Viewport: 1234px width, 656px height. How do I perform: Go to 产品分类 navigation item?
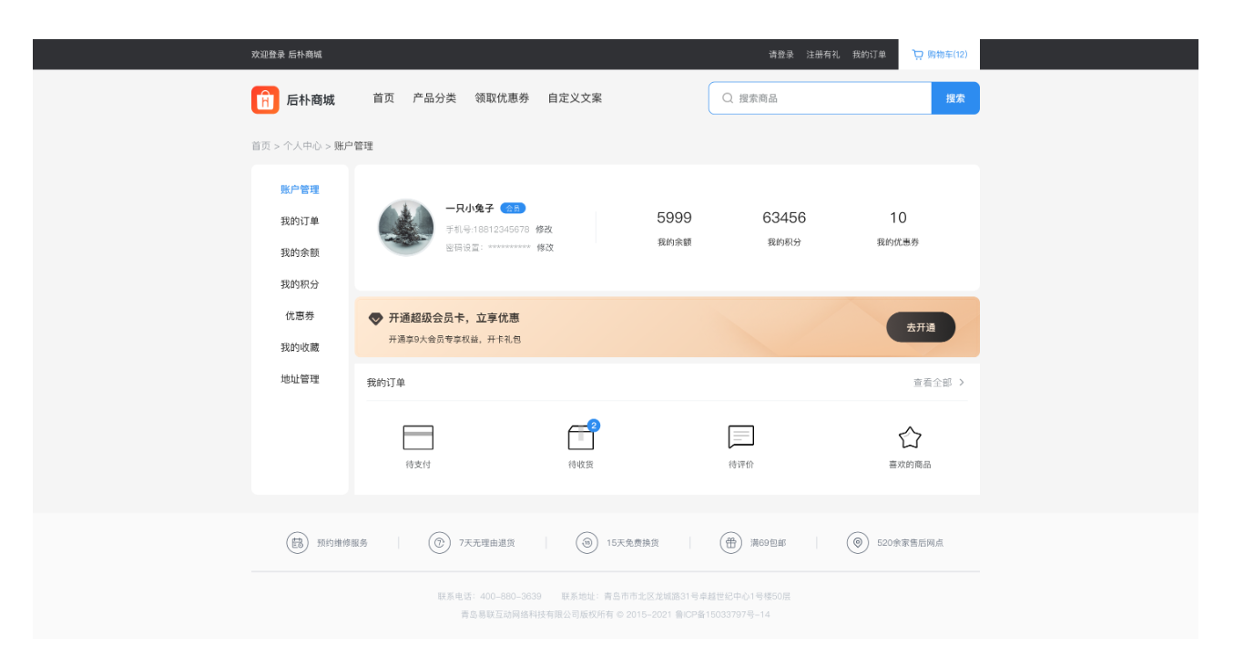[434, 98]
